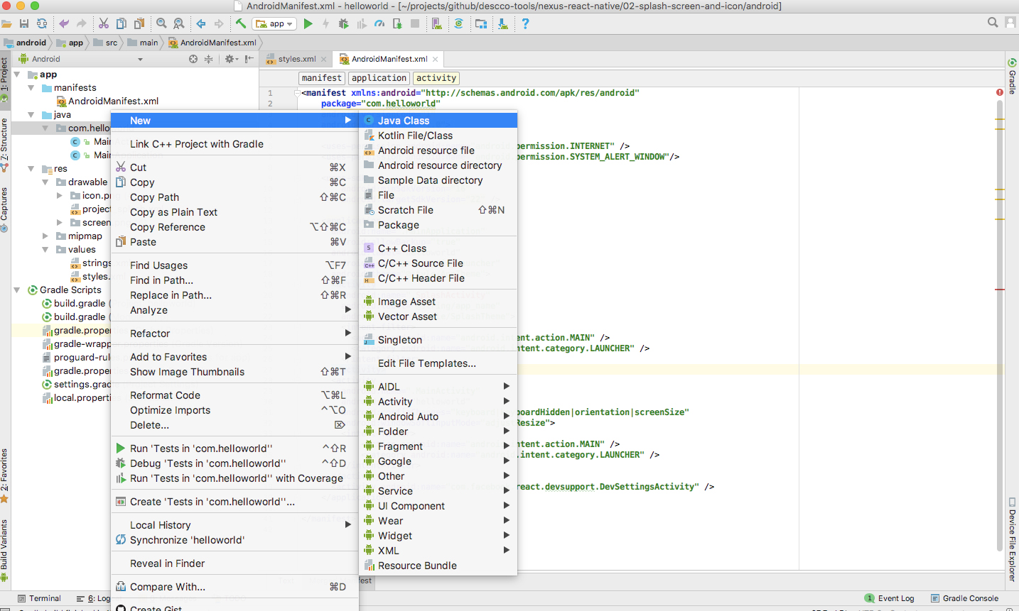The image size is (1019, 611).
Task: Choose Kotlin File/Class menu item
Action: [x=438, y=136]
